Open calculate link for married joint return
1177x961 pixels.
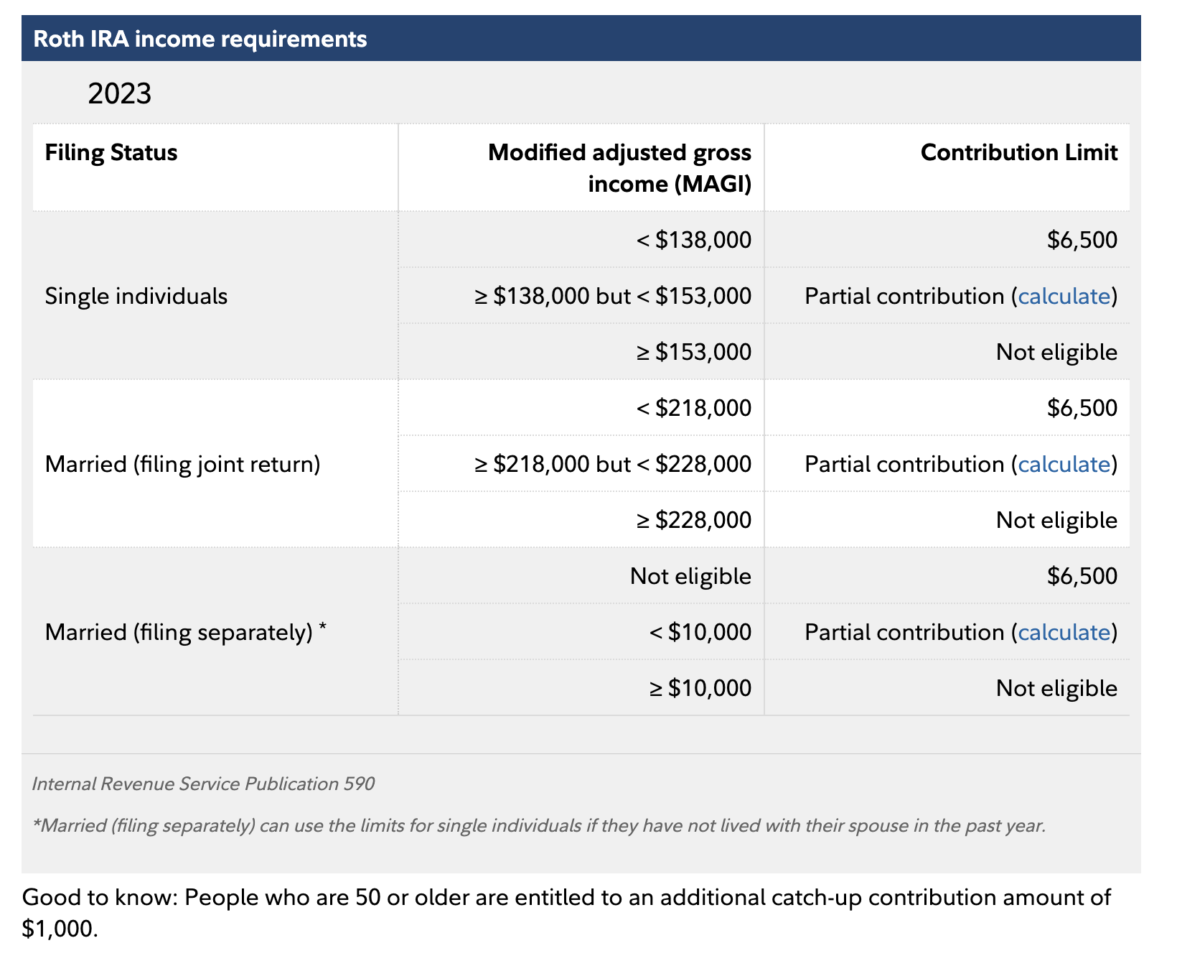click(x=1064, y=464)
